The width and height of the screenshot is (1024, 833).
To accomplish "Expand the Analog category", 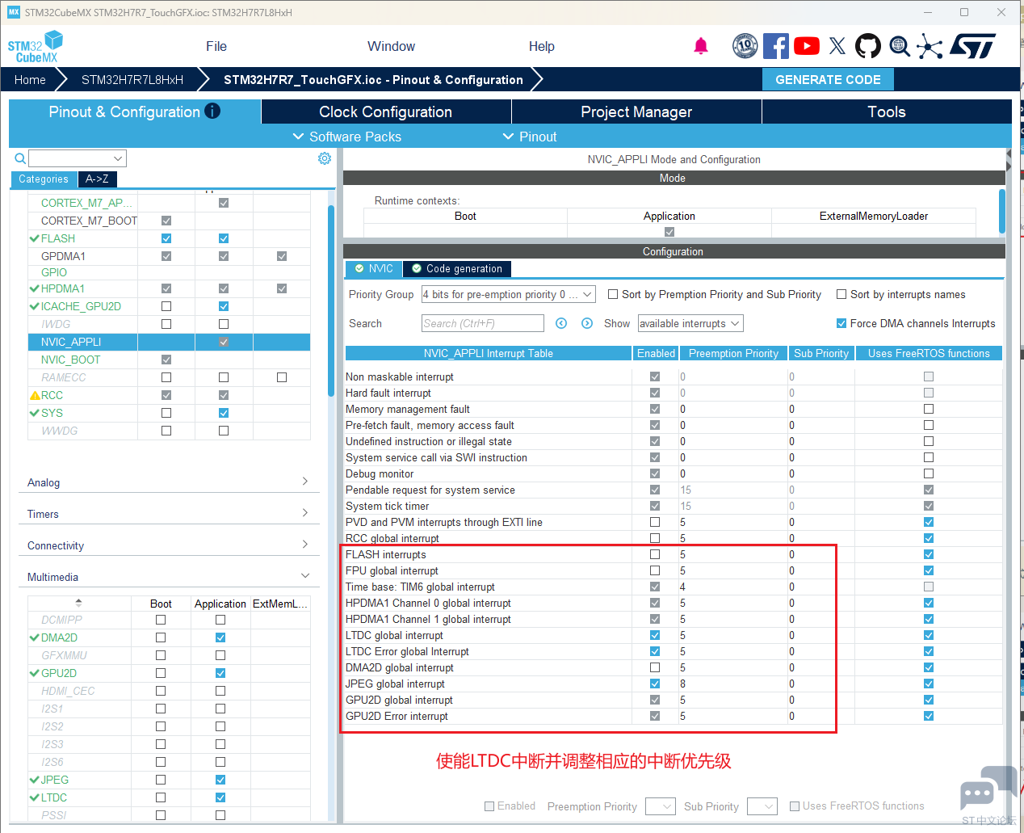I will click(x=169, y=482).
